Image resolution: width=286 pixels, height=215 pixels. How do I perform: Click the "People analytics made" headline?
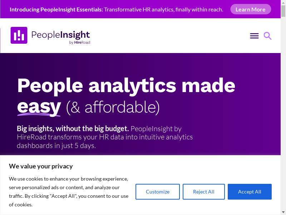coord(126,85)
